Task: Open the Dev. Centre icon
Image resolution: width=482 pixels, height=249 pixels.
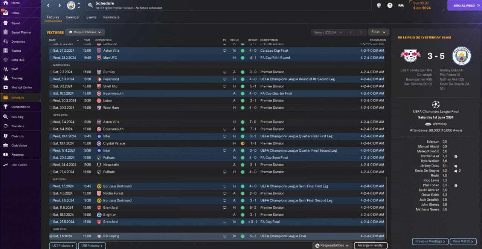Action: point(6,165)
